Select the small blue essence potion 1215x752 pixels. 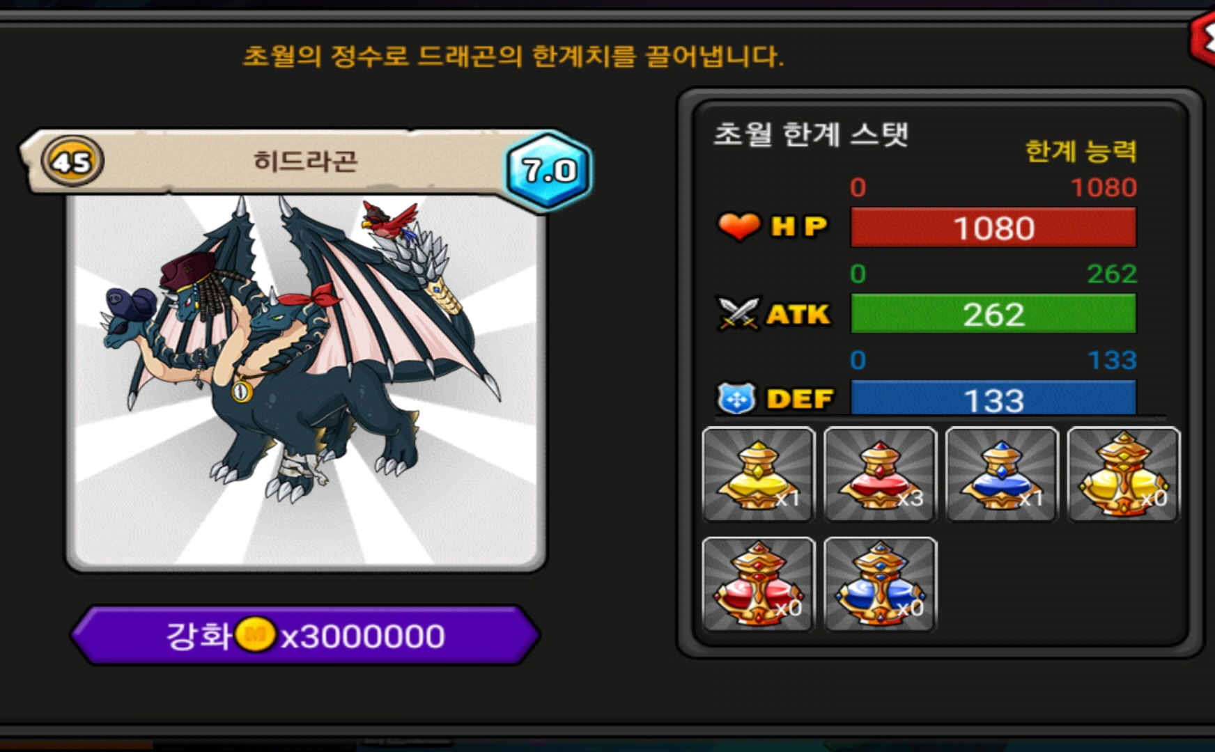click(x=1002, y=474)
